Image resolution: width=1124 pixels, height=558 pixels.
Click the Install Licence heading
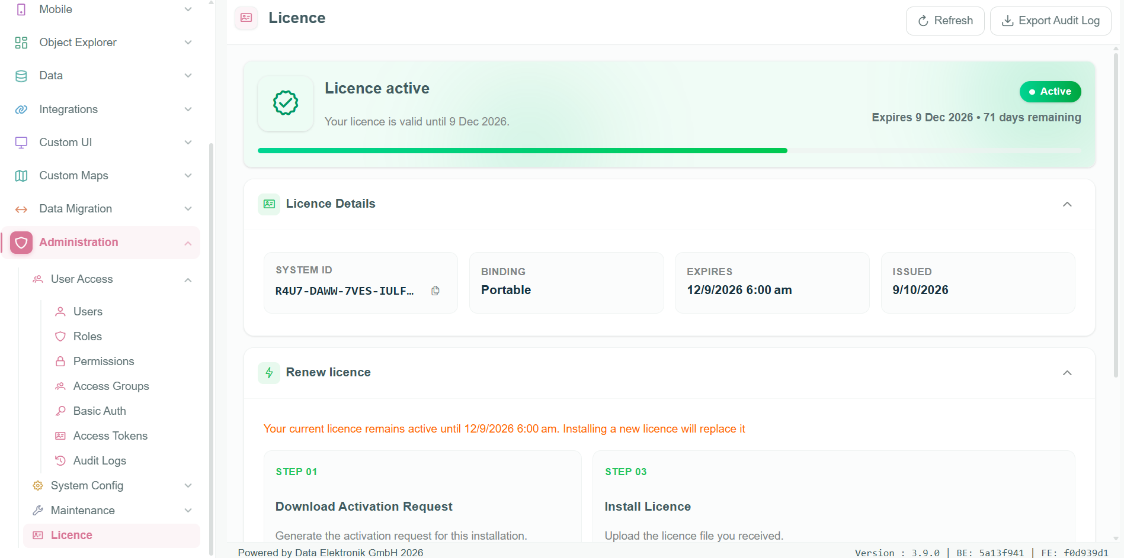[648, 507]
